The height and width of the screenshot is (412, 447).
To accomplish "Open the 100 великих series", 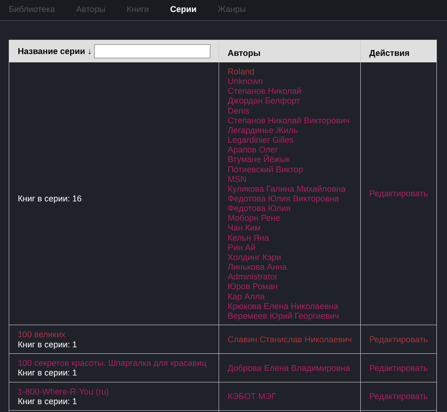I will click(x=42, y=334).
